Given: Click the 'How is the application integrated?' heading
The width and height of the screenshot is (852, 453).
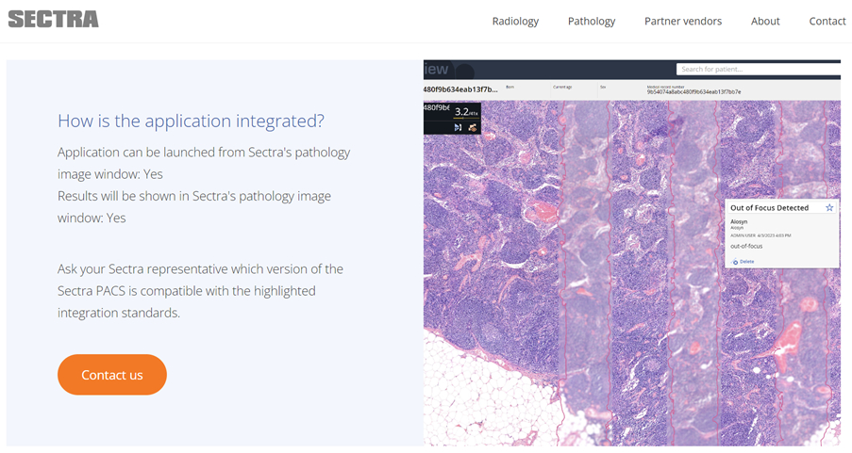Looking at the screenshot, I should [191, 121].
